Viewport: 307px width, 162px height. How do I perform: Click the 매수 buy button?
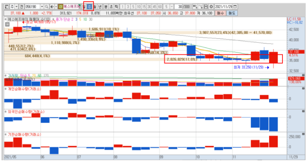220,13
